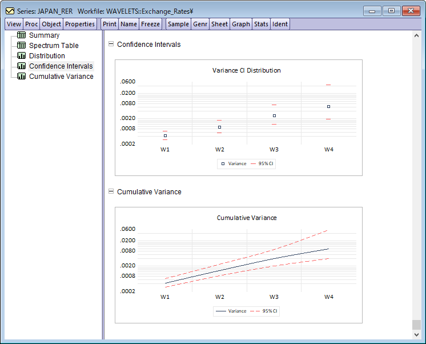This screenshot has height=344, width=426.
Task: Click the series icon in title bar
Action: pyautogui.click(x=10, y=11)
